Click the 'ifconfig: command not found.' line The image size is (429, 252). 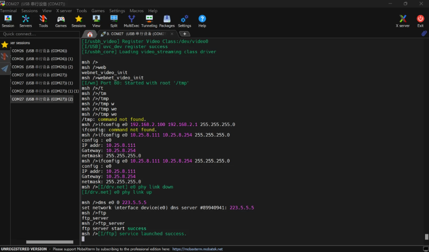pyautogui.click(x=119, y=130)
